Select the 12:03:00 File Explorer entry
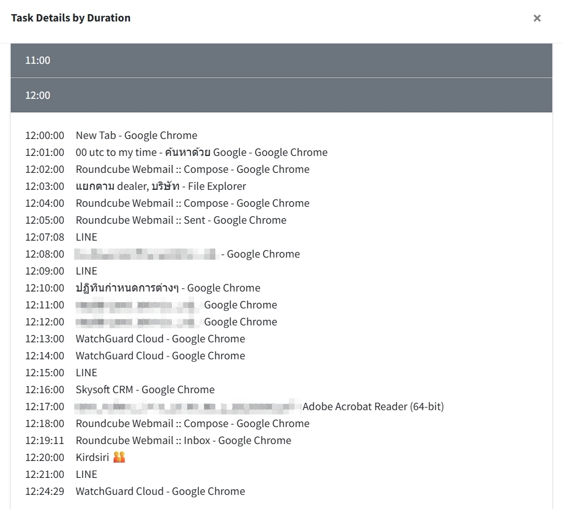The height and width of the screenshot is (509, 563). point(136,186)
